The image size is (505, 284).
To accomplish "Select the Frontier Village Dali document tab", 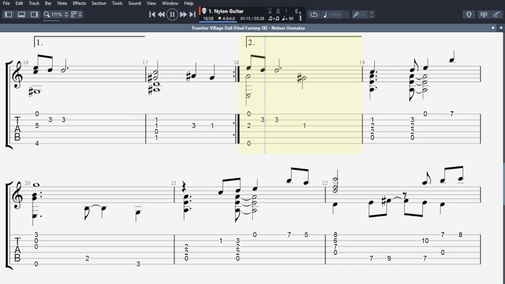I will (248, 28).
